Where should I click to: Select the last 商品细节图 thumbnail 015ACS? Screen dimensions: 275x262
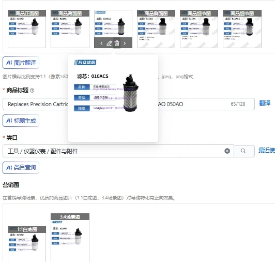click(242, 29)
